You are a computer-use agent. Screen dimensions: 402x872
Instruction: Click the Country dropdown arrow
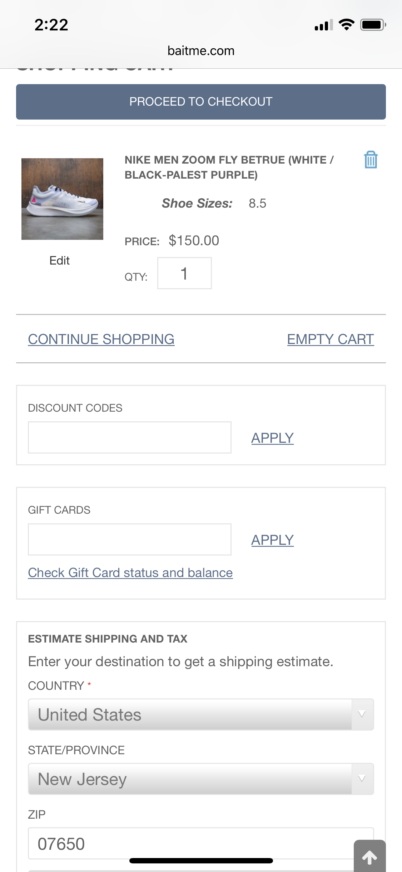click(x=362, y=714)
